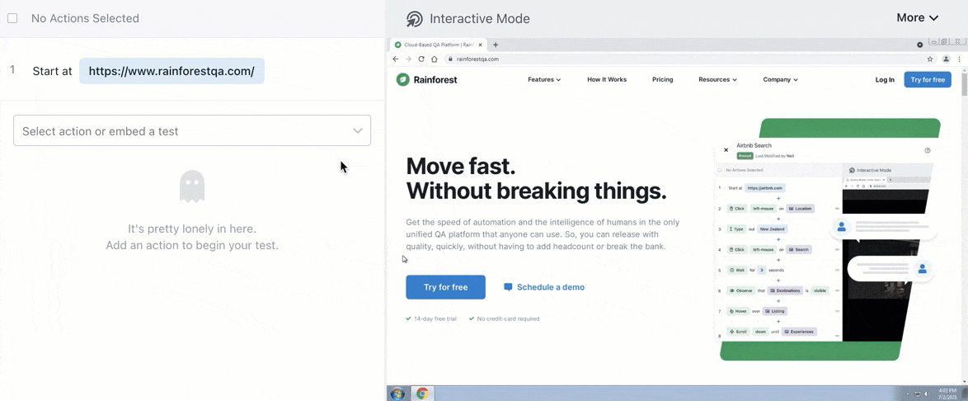The height and width of the screenshot is (401, 968).
Task: Expand the Resources menu
Action: (717, 80)
